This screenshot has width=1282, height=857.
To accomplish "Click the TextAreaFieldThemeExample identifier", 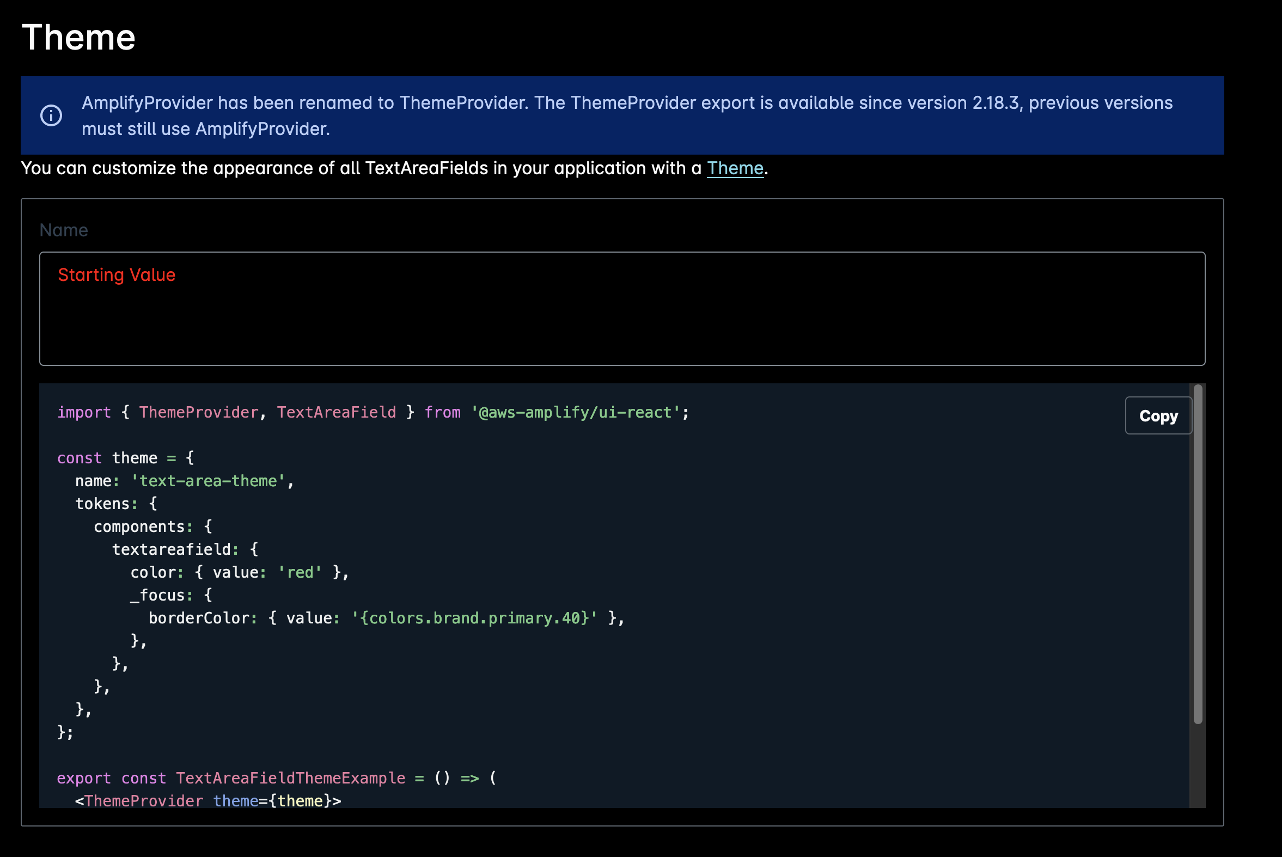I will (290, 778).
